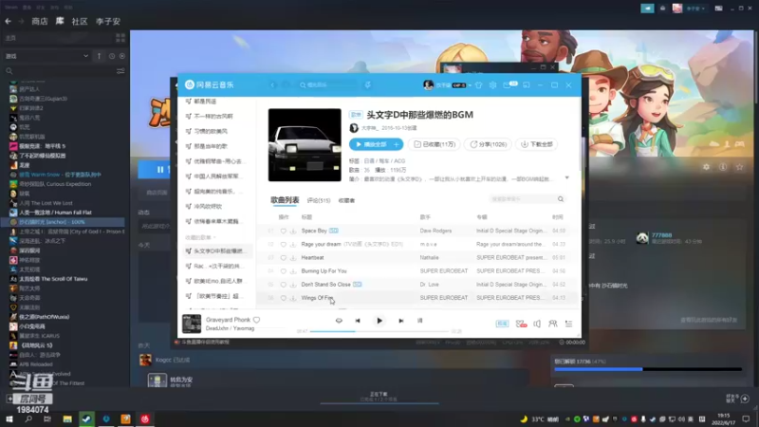
Task: Open the Steam 李子安 profile tab
Action: point(108,21)
